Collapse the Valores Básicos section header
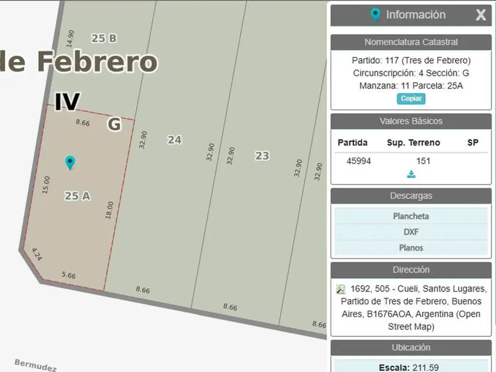 tap(411, 121)
